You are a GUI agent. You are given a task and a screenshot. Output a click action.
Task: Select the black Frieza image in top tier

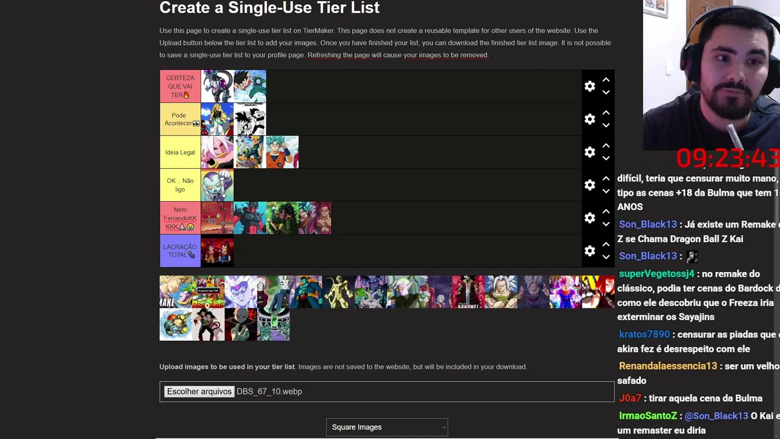click(x=217, y=87)
